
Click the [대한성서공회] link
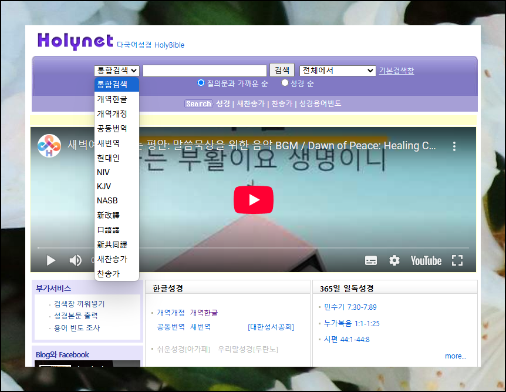coord(271,327)
